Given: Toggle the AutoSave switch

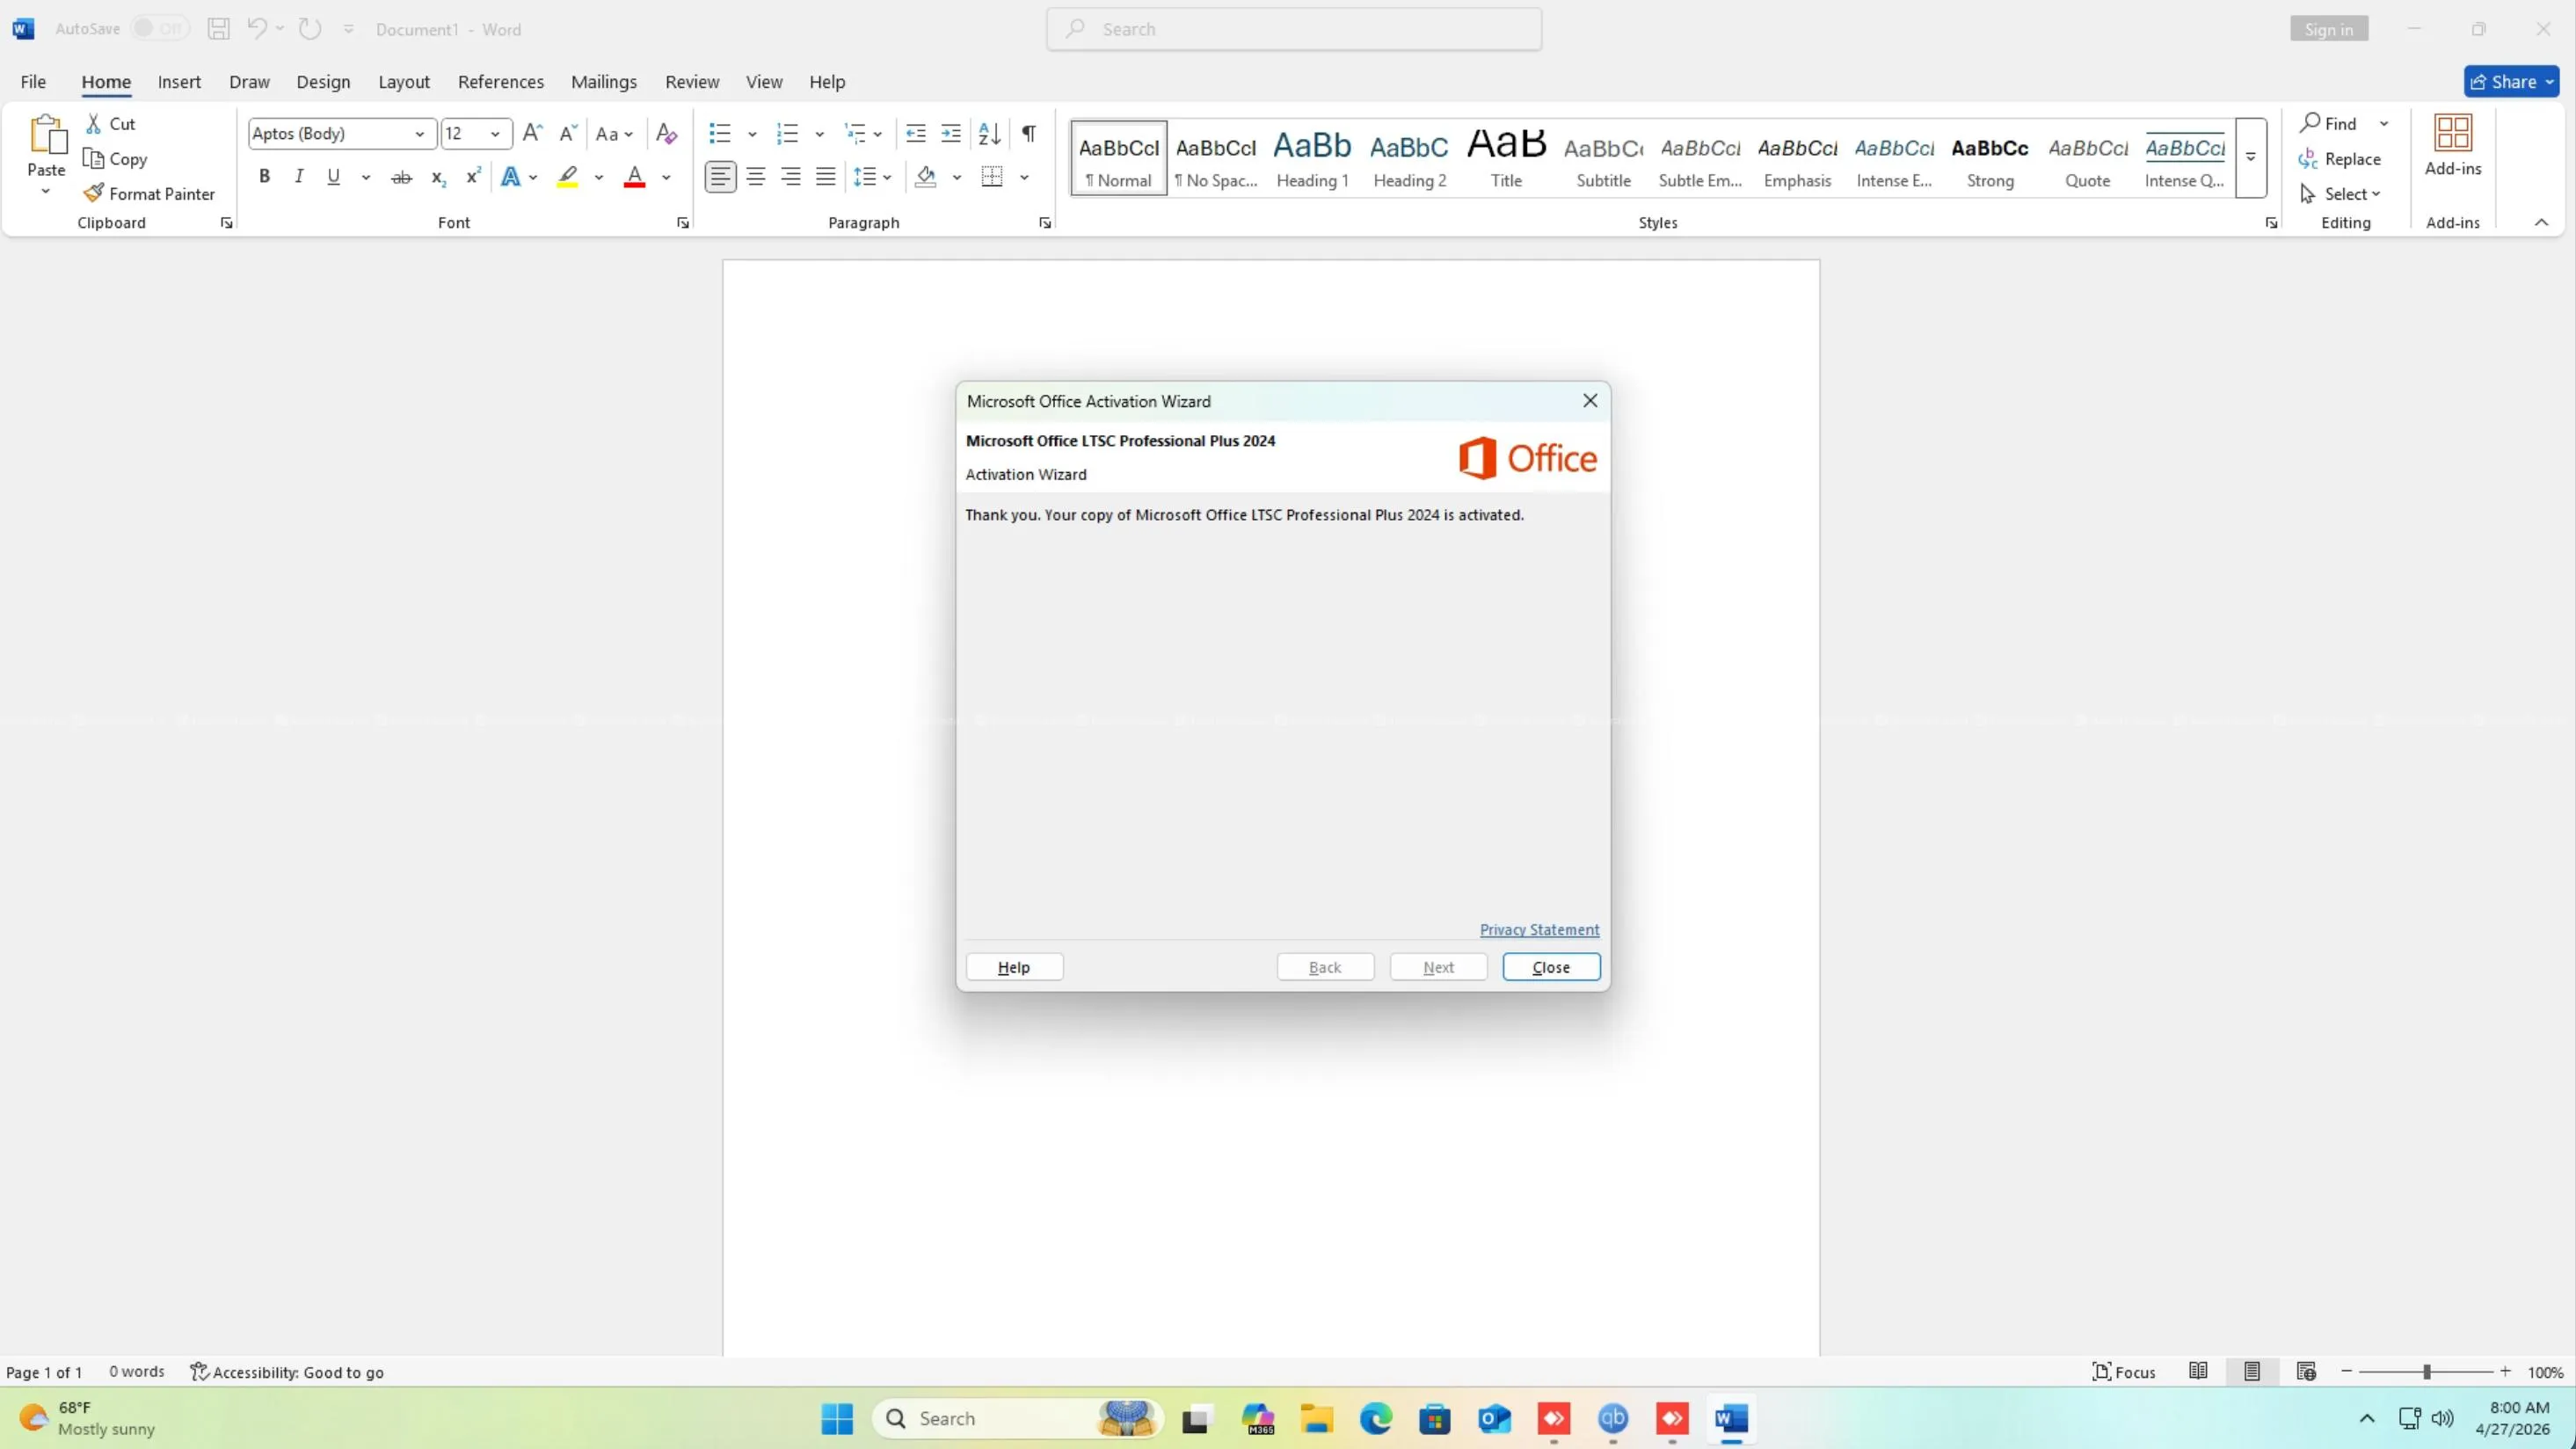Looking at the screenshot, I should [159, 29].
